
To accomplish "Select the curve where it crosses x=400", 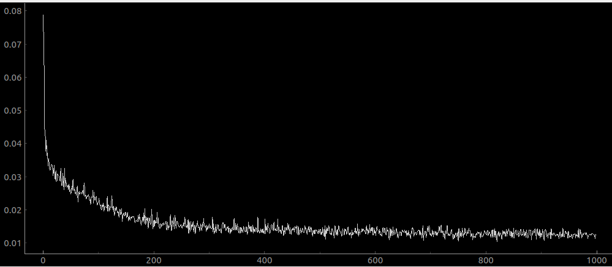I will [x=265, y=229].
